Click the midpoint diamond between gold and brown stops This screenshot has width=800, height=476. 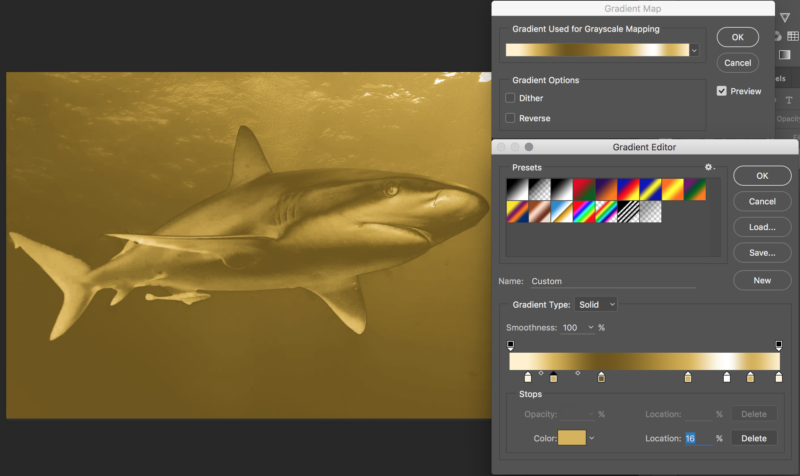click(x=578, y=373)
